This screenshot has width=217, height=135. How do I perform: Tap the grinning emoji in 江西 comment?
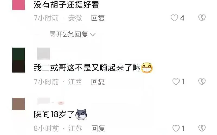tap(147, 68)
